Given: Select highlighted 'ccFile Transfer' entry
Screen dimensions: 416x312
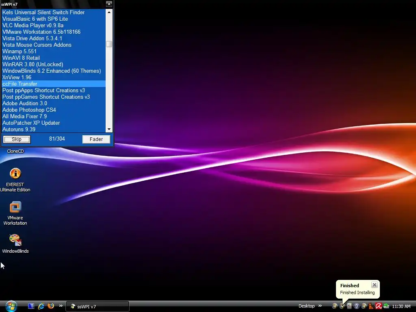Looking at the screenshot, I should pyautogui.click(x=54, y=84).
